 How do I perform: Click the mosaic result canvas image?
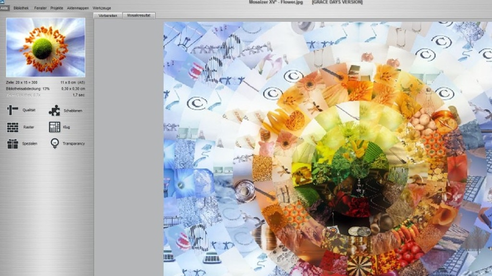[x=328, y=149]
